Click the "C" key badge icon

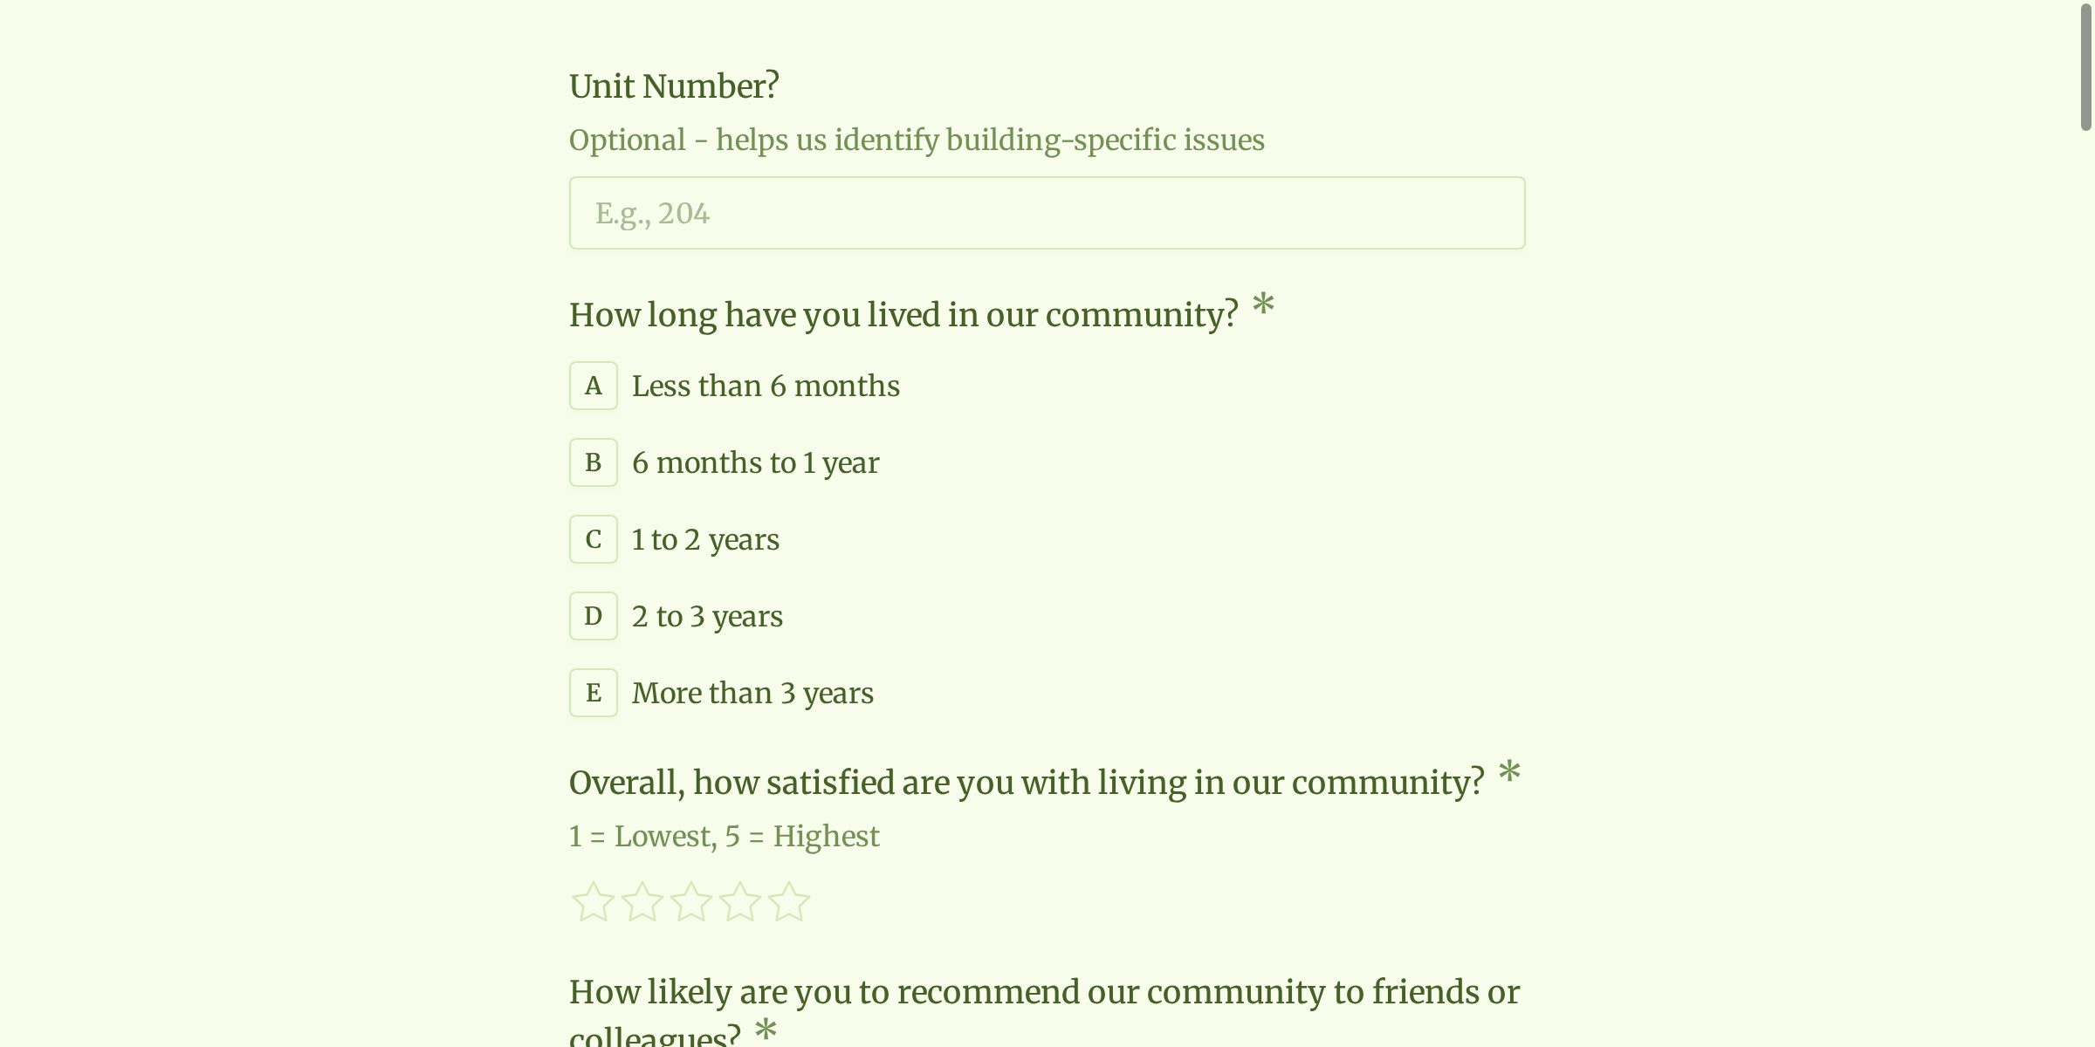pyautogui.click(x=593, y=538)
